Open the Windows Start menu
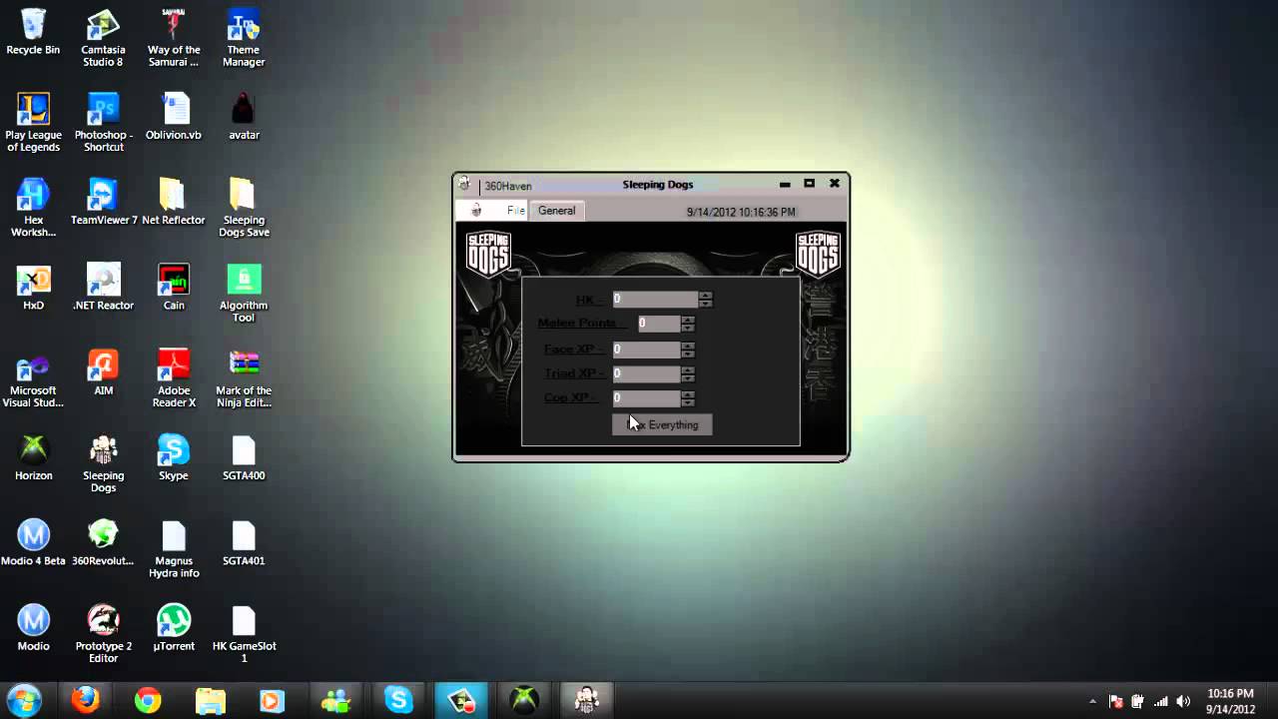 coord(23,699)
